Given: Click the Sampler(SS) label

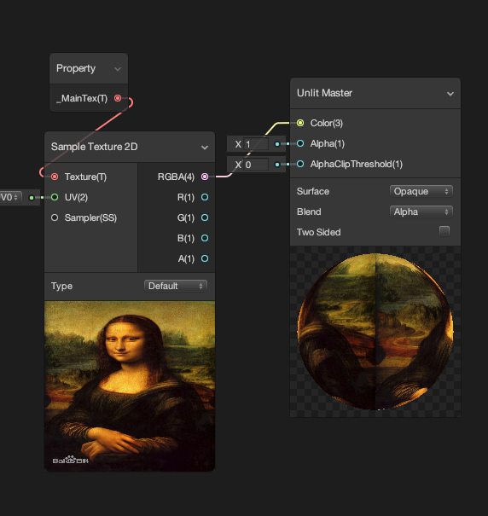Looking at the screenshot, I should tap(90, 217).
